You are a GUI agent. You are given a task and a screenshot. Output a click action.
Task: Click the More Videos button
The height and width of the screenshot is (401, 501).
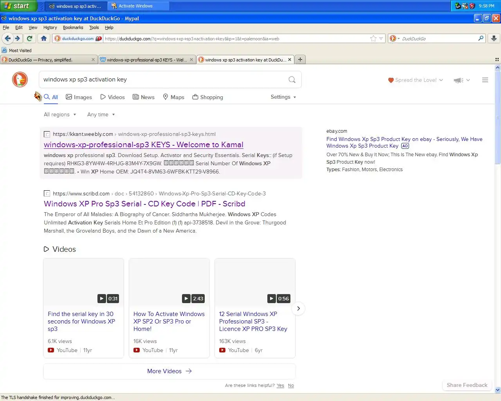pyautogui.click(x=169, y=371)
